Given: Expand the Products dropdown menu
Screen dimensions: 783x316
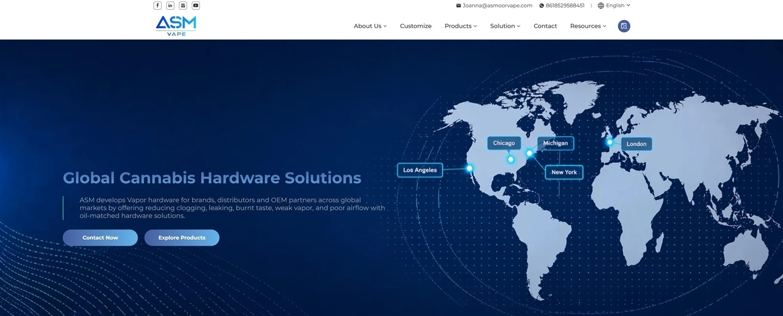Looking at the screenshot, I should pos(461,26).
